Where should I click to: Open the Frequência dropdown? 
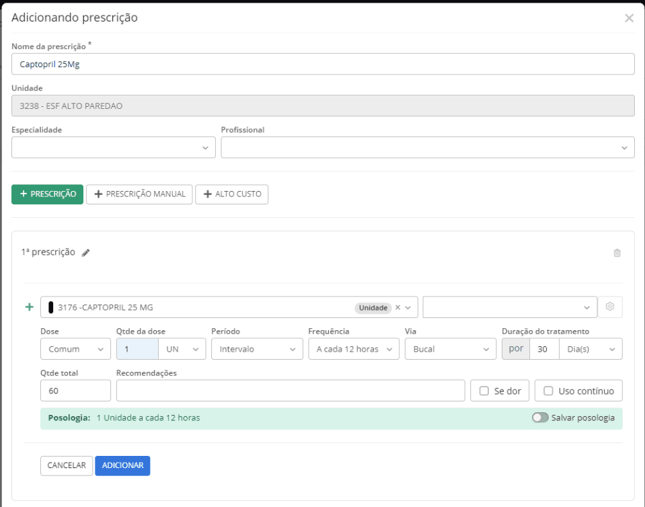click(353, 349)
